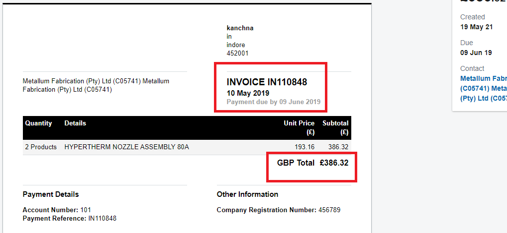Select the Quantity column header

click(x=38, y=123)
